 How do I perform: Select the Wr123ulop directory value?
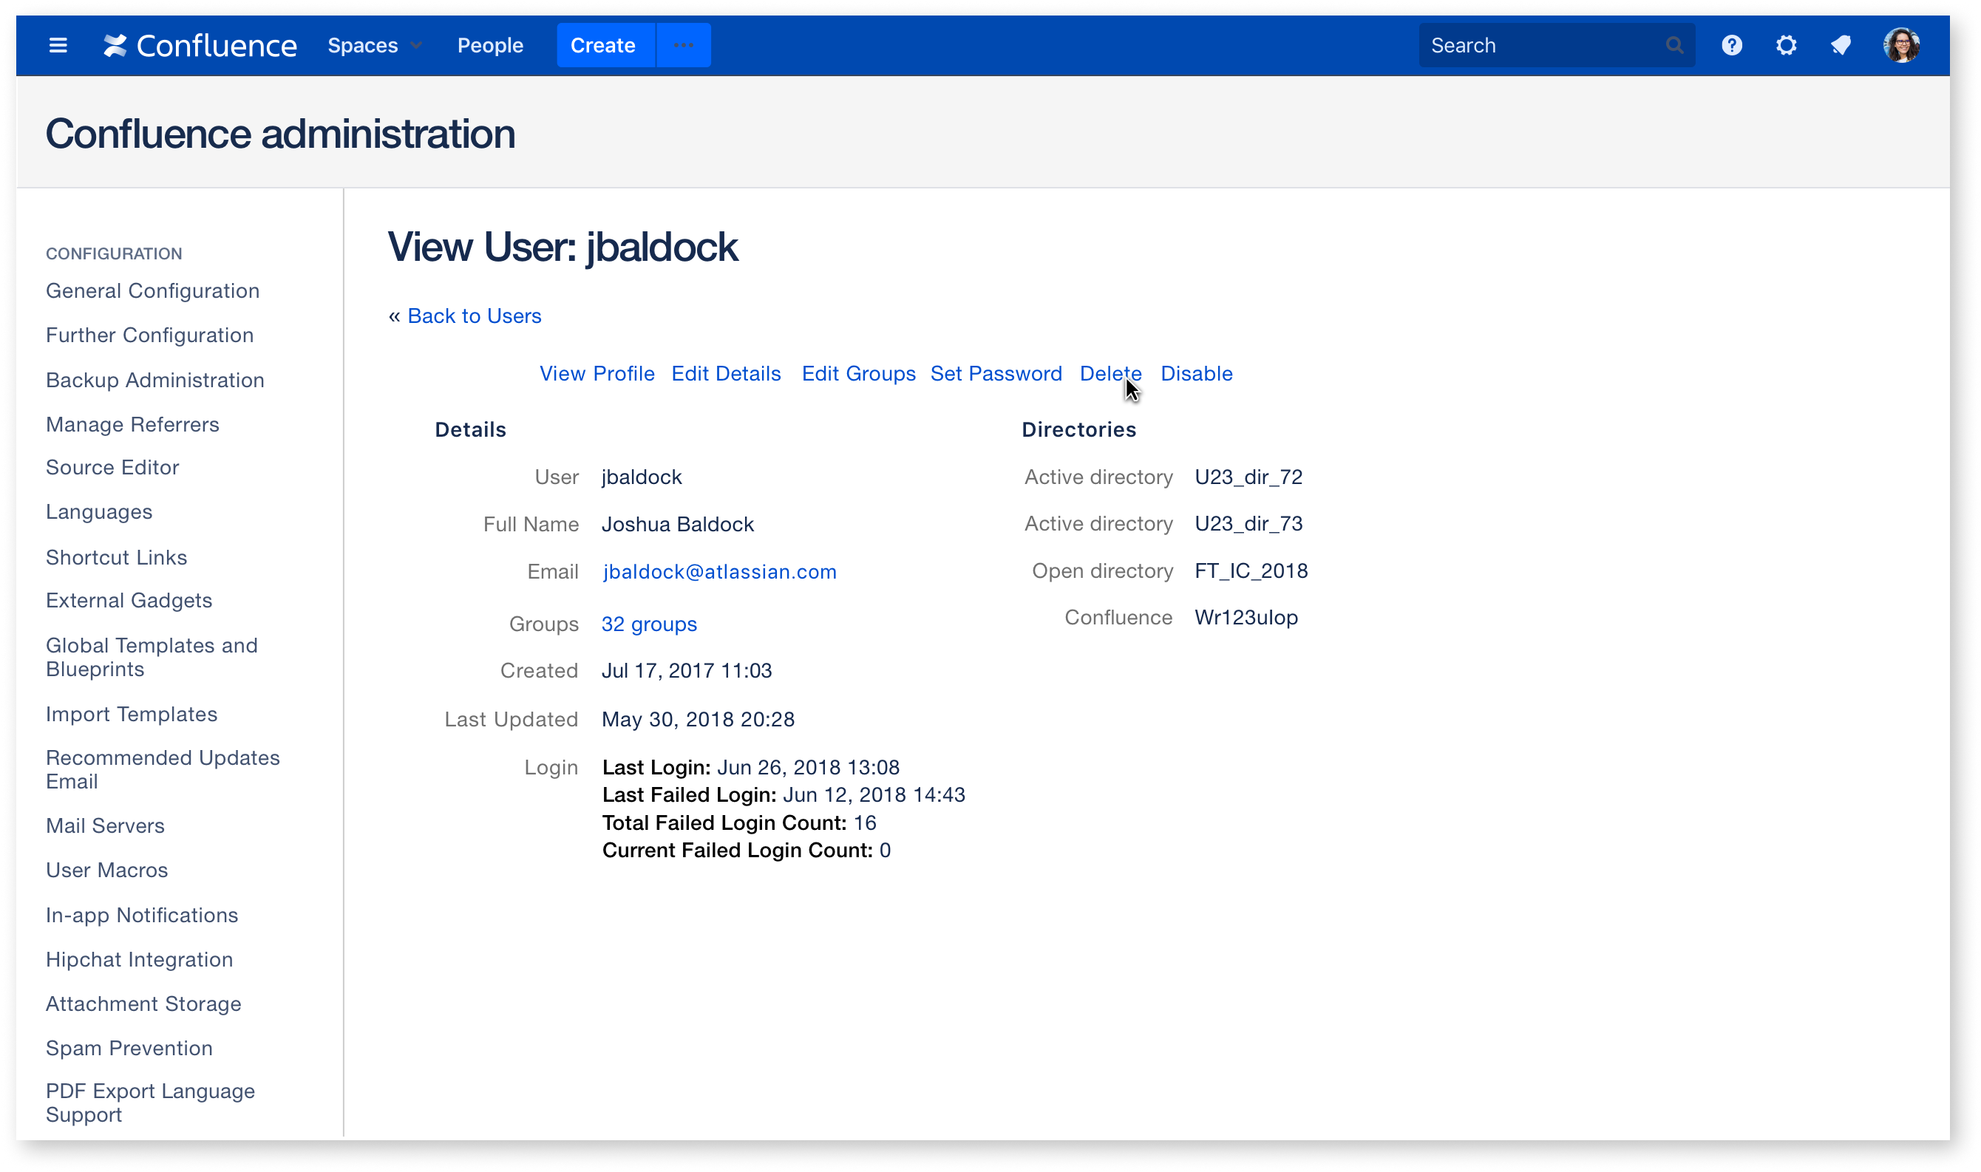(x=1246, y=618)
